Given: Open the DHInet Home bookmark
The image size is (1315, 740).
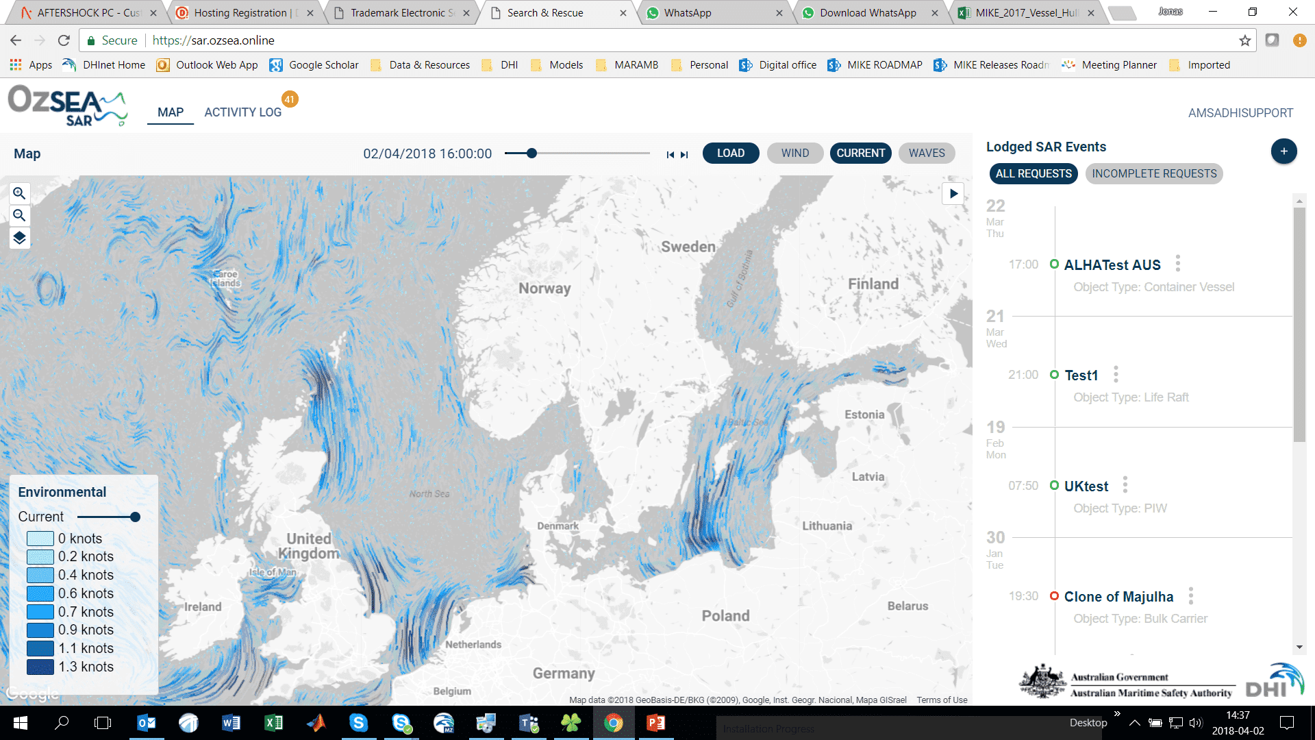Looking at the screenshot, I should (x=104, y=65).
